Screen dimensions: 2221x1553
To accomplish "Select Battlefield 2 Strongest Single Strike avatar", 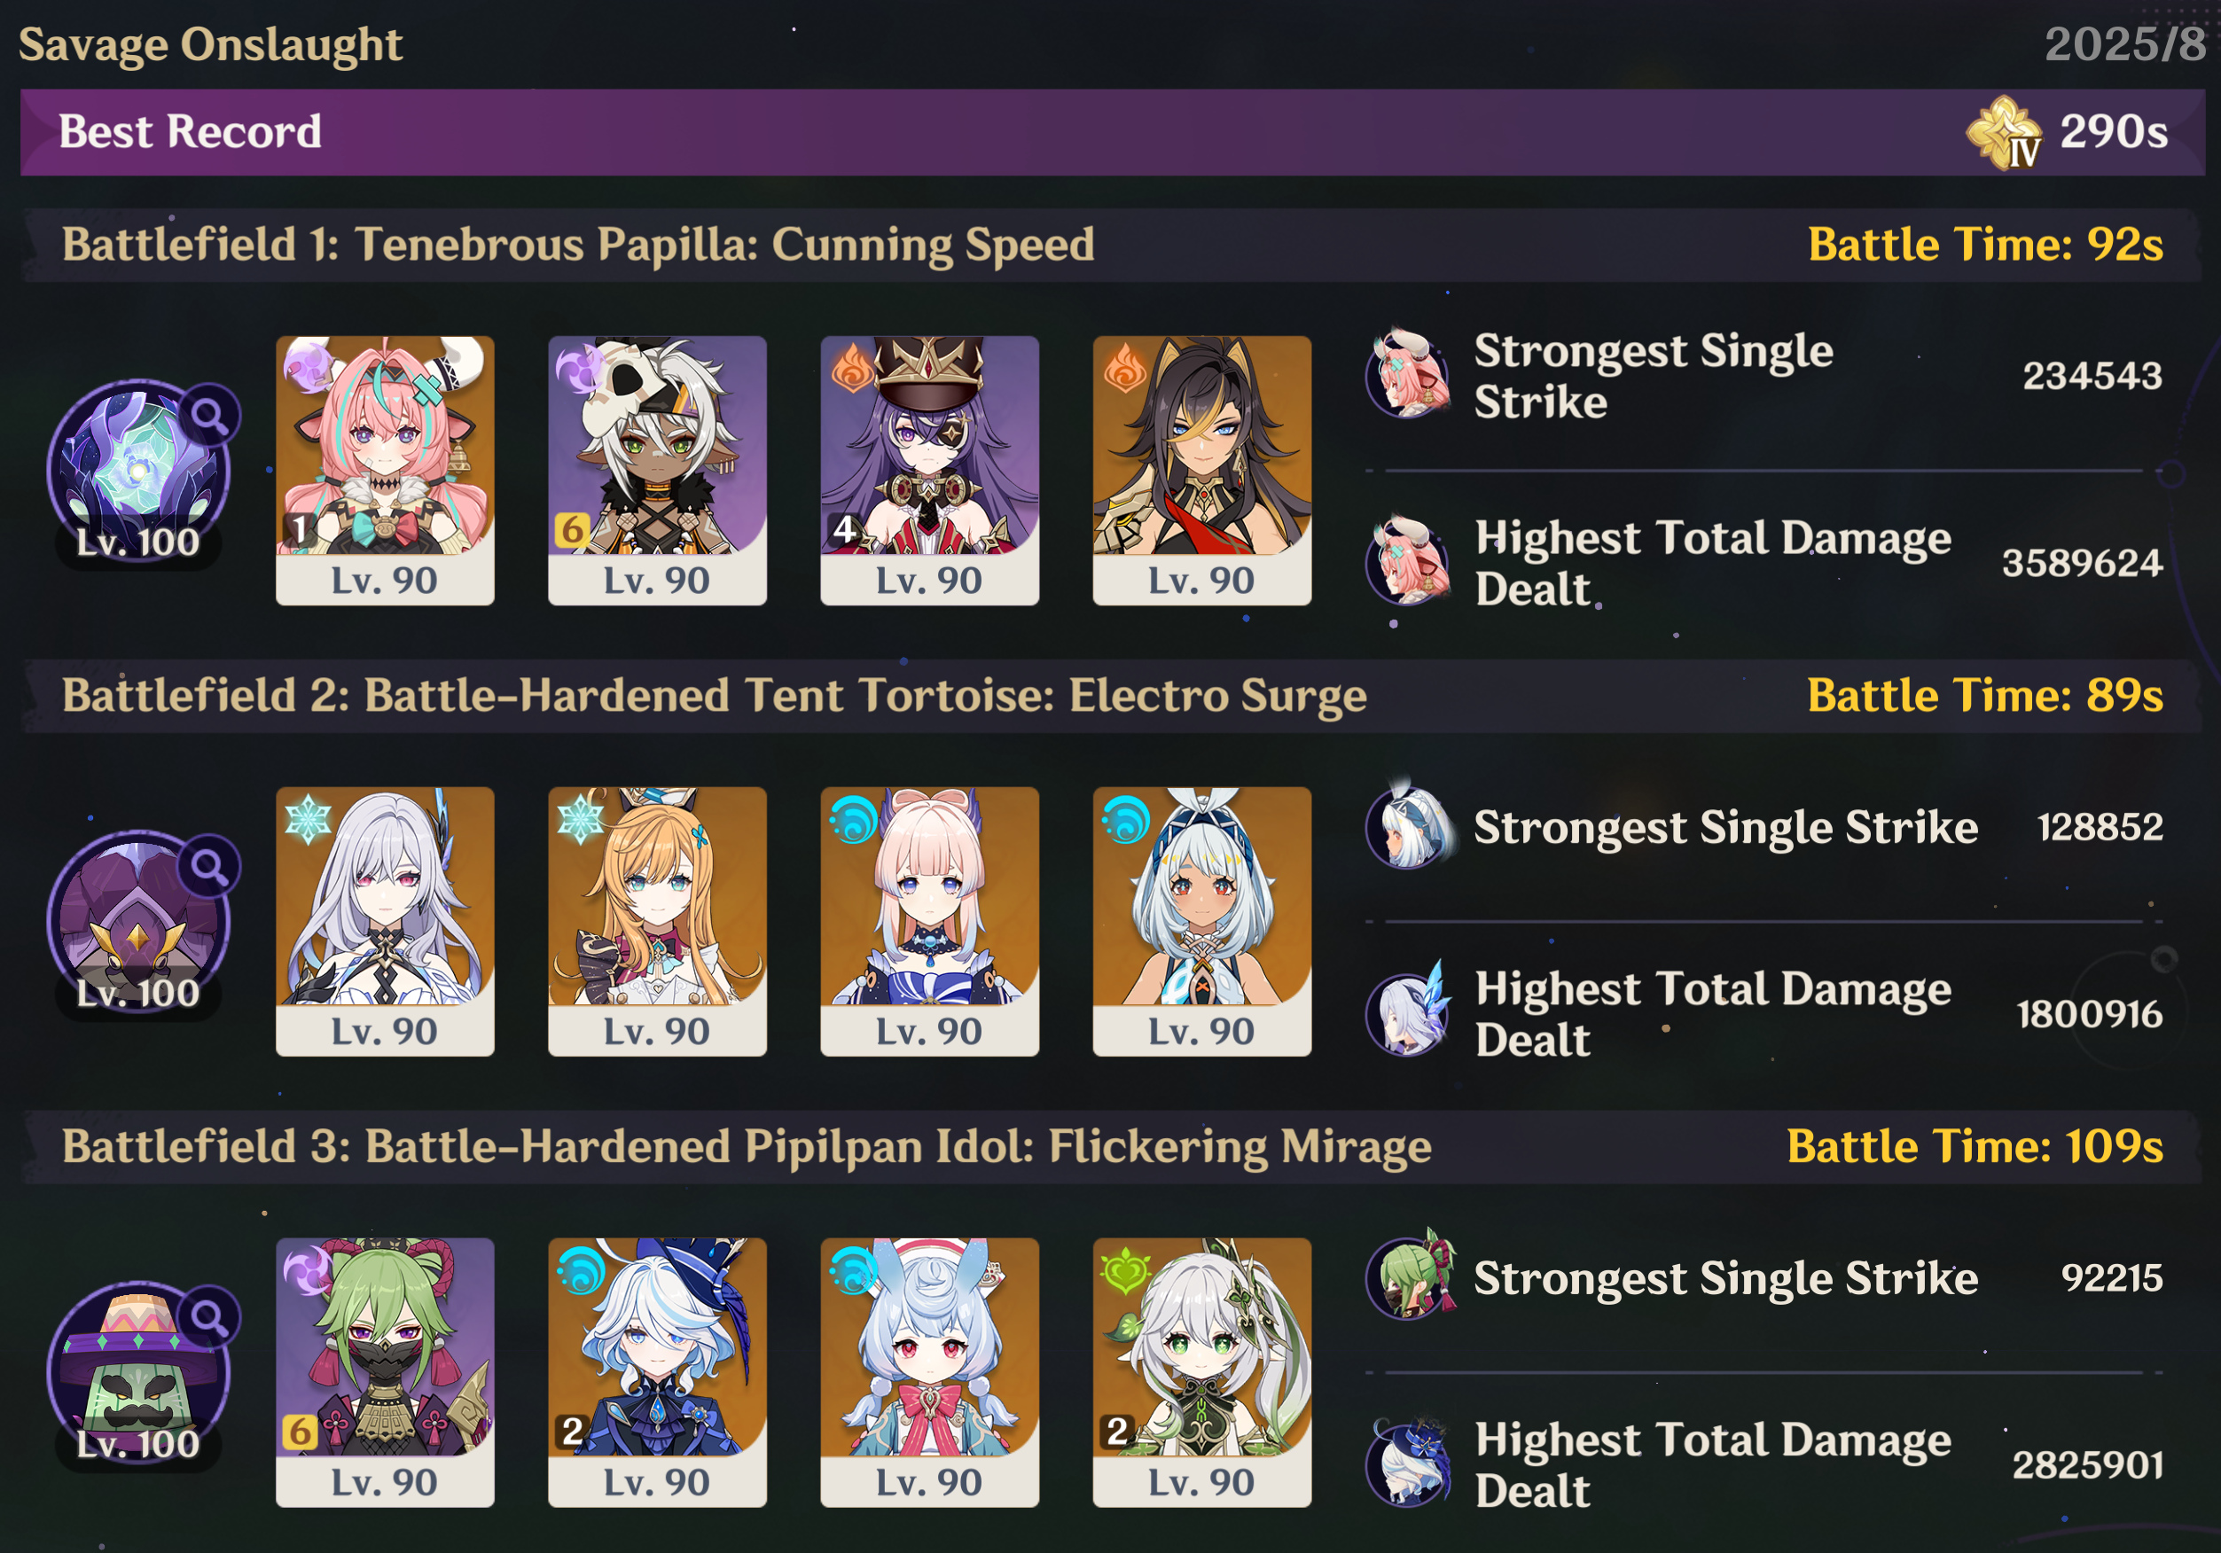I will 1409,826.
